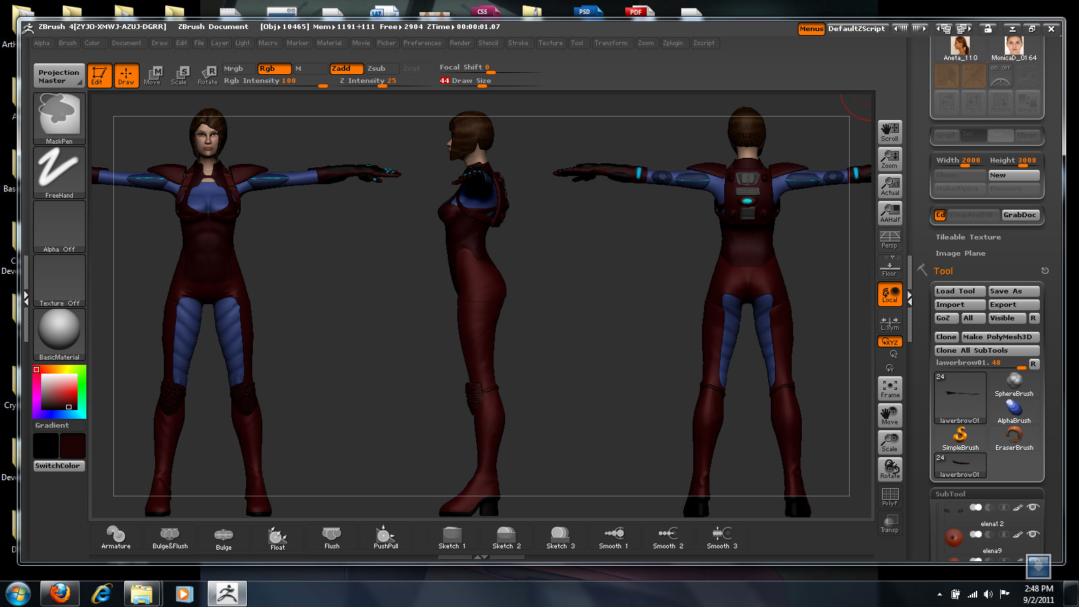Screen dimensions: 1079x607
Task: Open the Texture Off selector
Action: click(x=59, y=280)
